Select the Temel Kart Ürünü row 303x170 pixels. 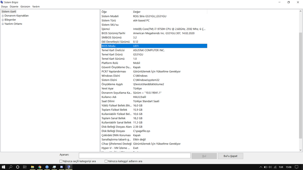tap(154, 54)
